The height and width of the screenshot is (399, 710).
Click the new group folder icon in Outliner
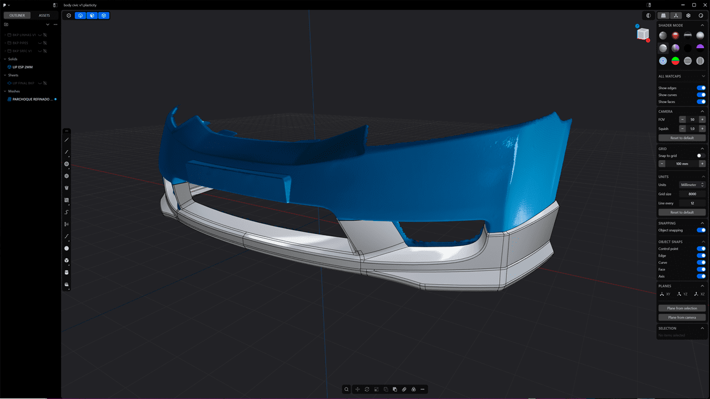[6, 24]
